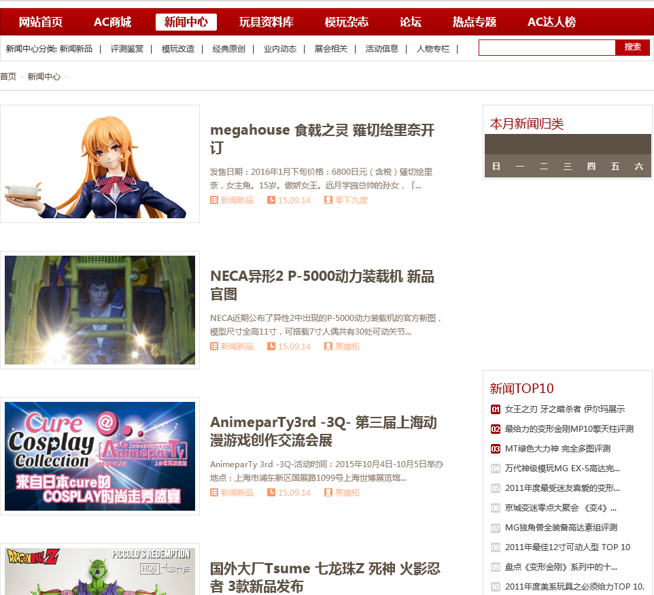
Task: Open TOP10 item 京城变迷零点大聚会
Action: [561, 508]
